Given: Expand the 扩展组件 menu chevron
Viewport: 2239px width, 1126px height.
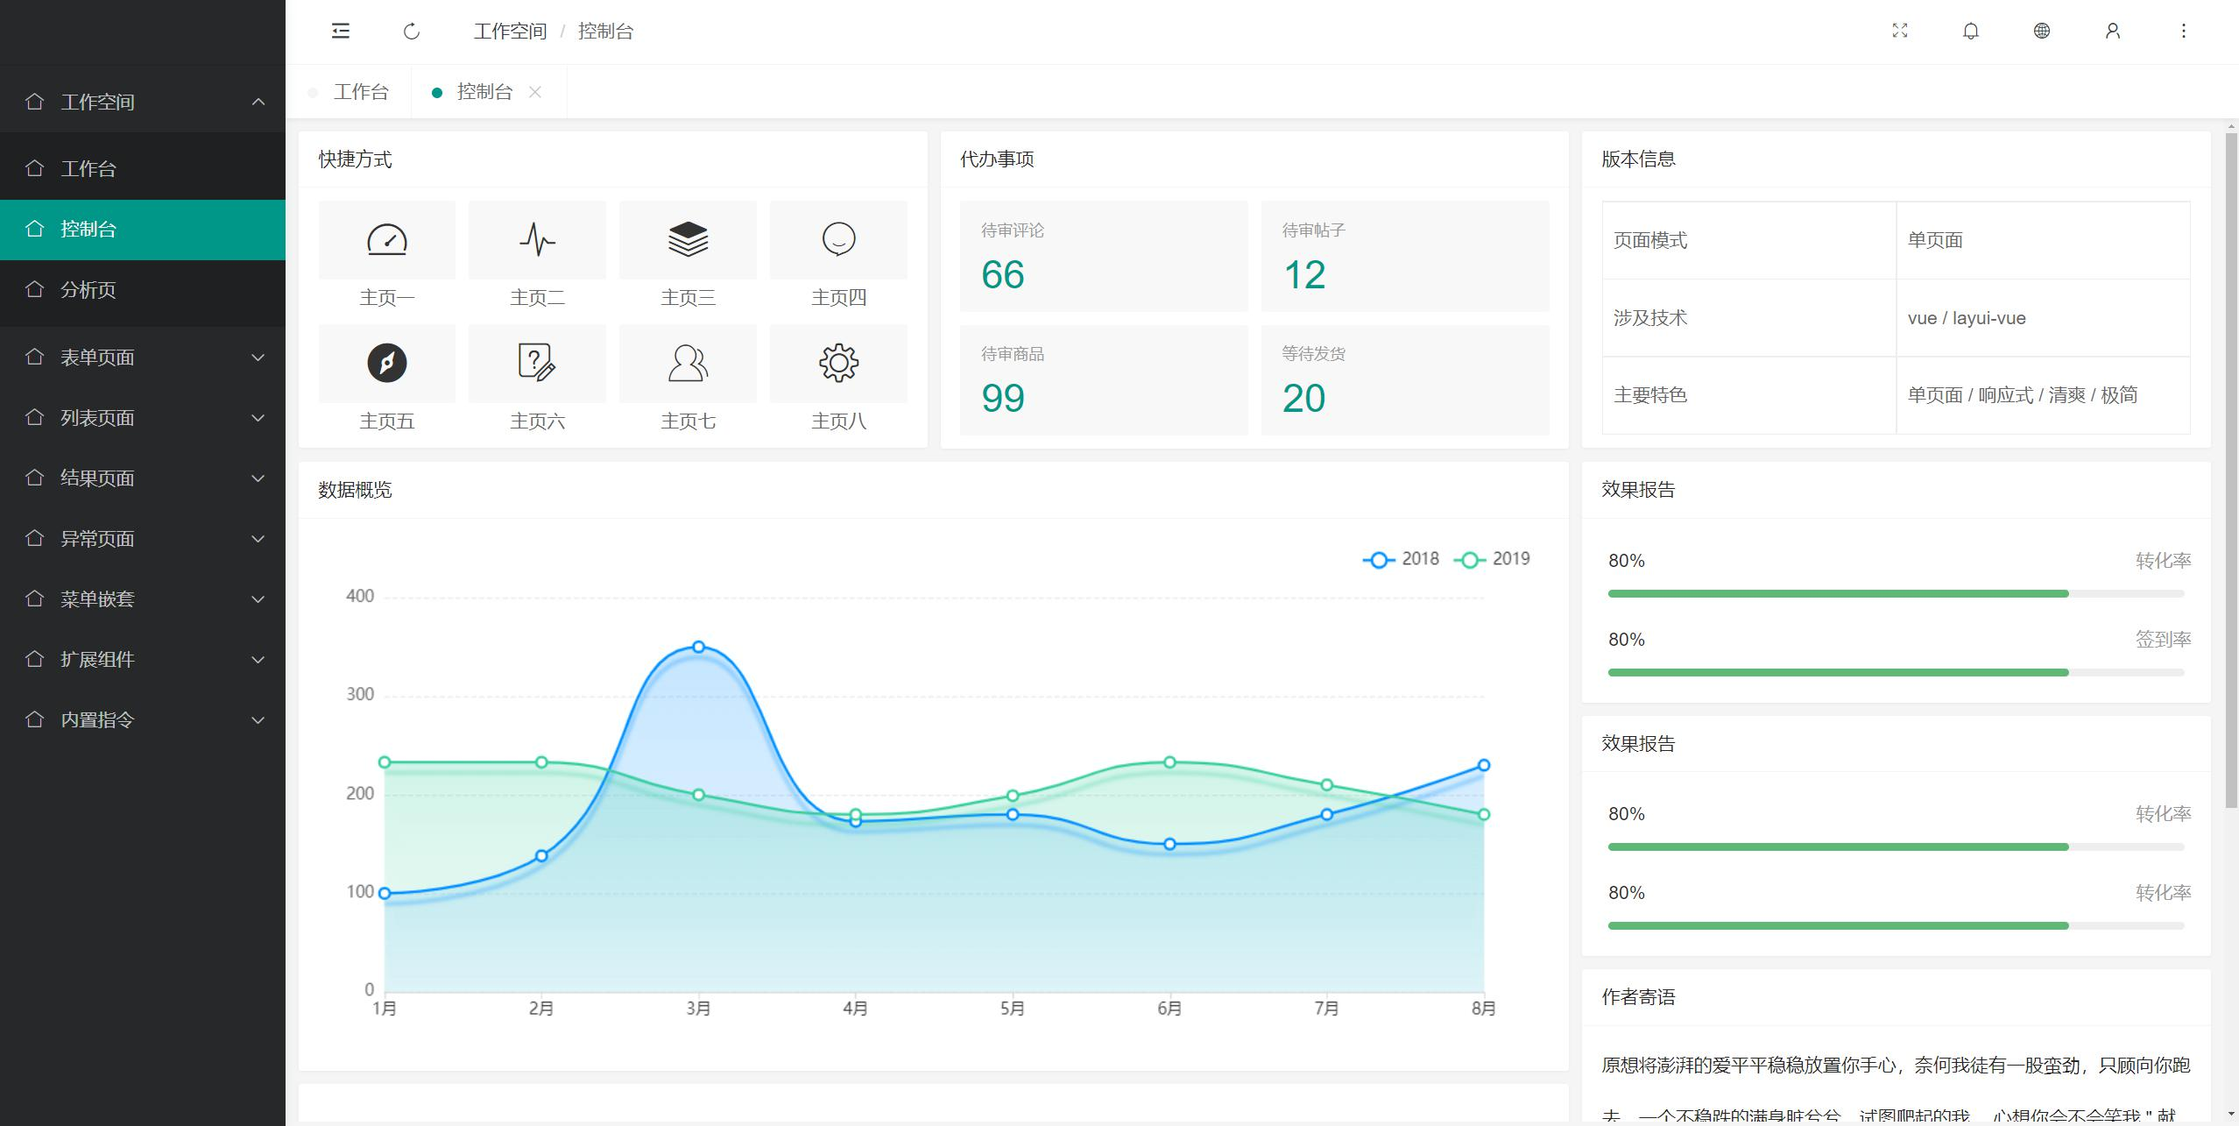Looking at the screenshot, I should coord(258,659).
